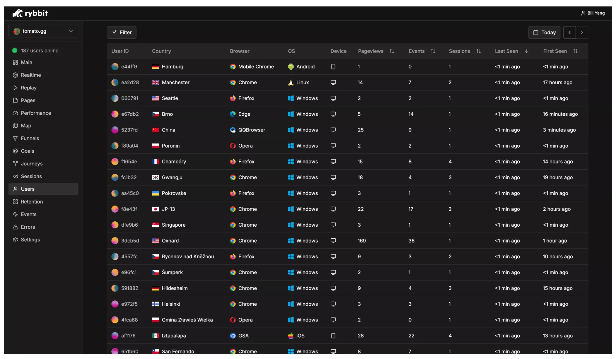616x359 pixels.
Task: Click Journeys branch icon
Action: 15,164
